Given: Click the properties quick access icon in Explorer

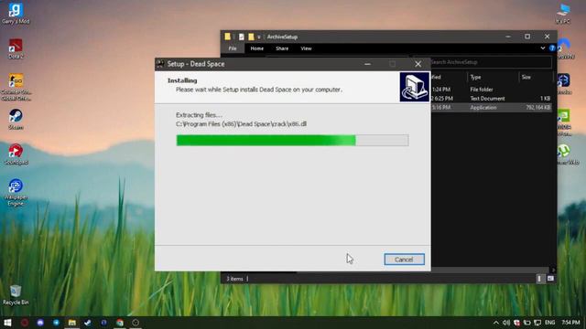Looking at the screenshot, I should click(242, 37).
